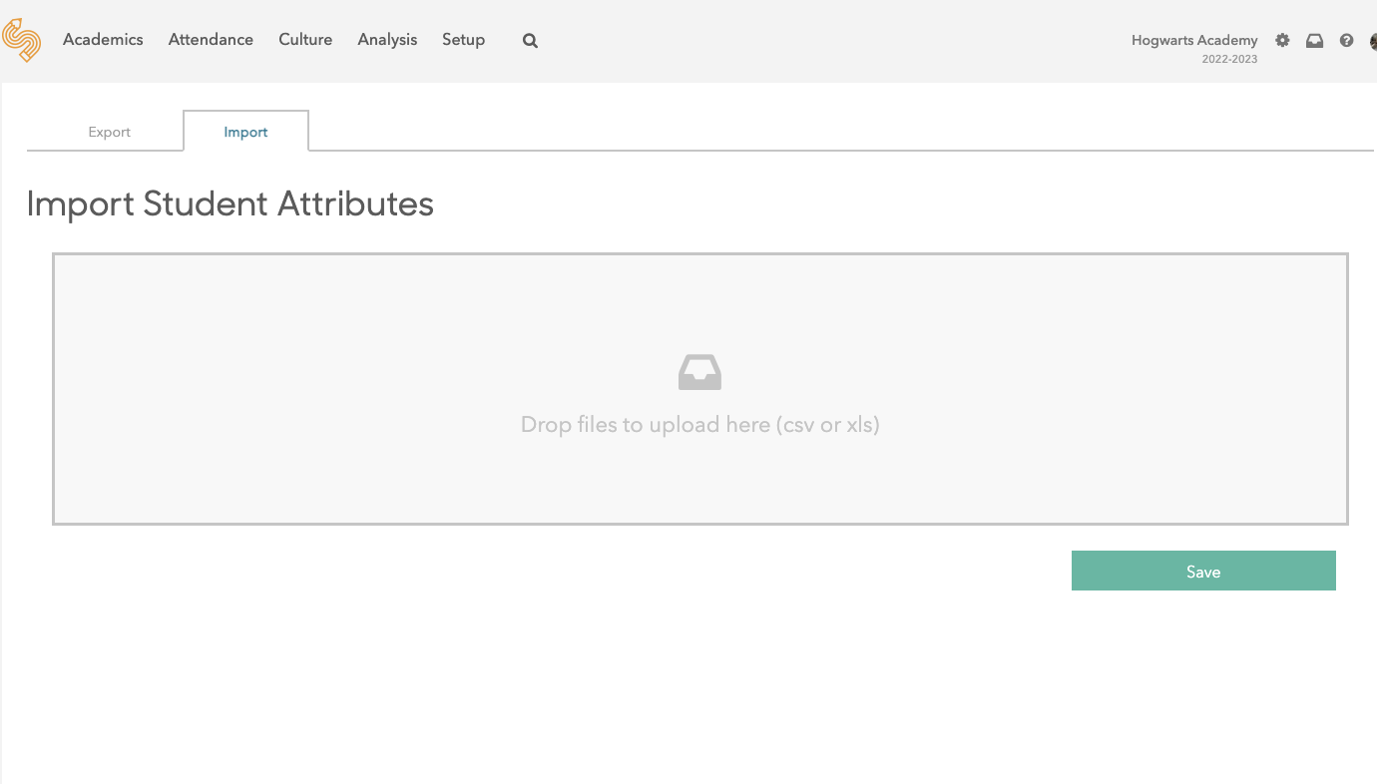Click the Hogwarts Academy school name
The image size is (1377, 784).
point(1194,40)
